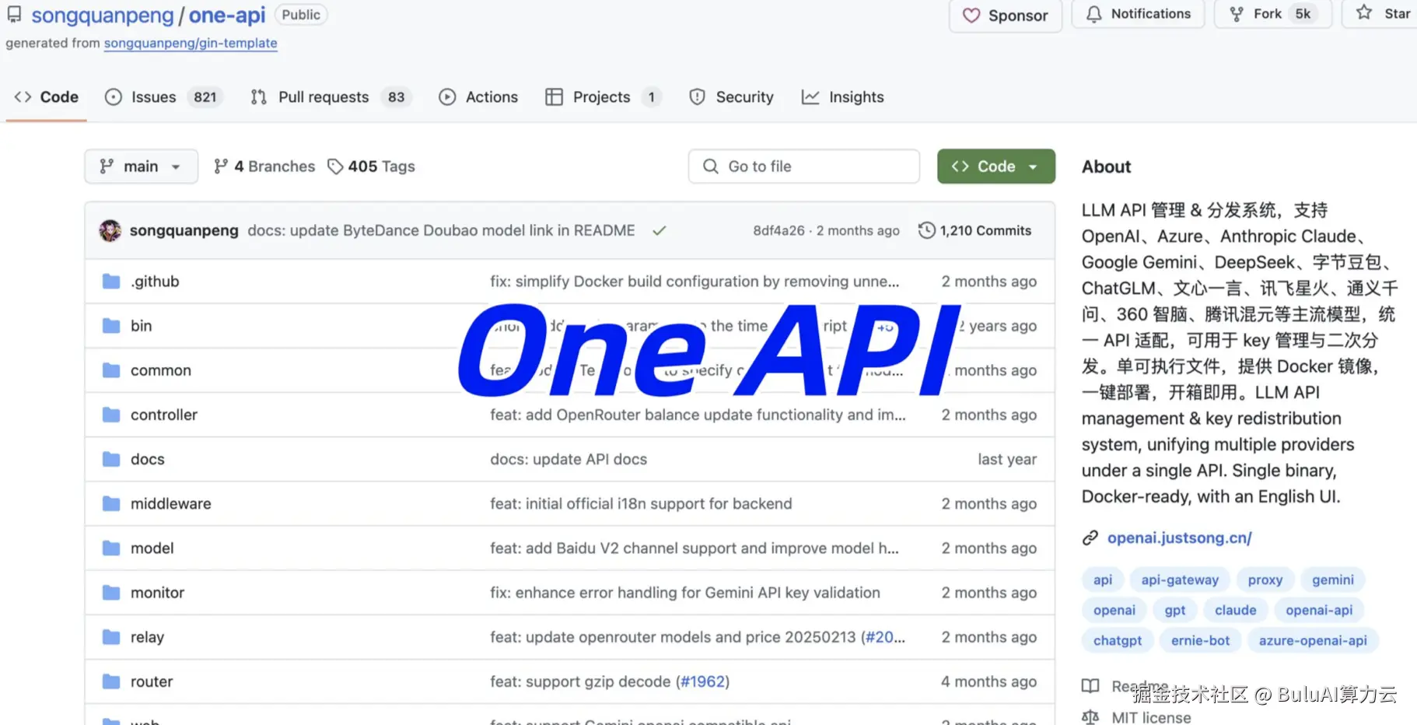Select the claude topic tag
This screenshot has width=1417, height=725.
(x=1236, y=610)
